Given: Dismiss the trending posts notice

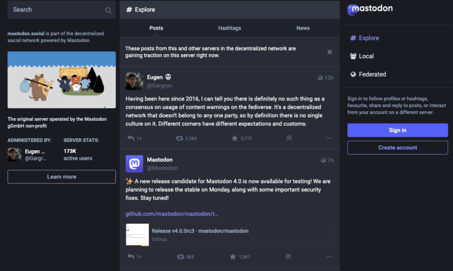Looking at the screenshot, I should (330, 52).
